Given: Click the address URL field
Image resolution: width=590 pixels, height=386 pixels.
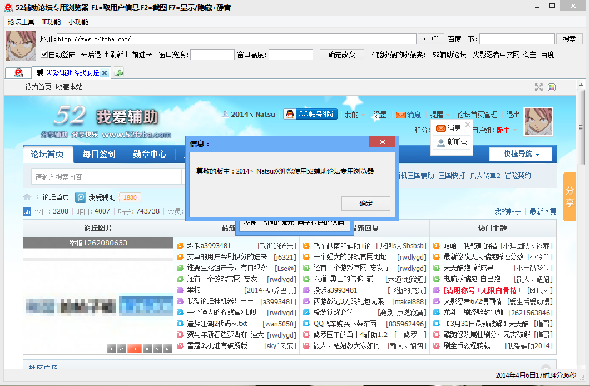Looking at the screenshot, I should pos(236,39).
